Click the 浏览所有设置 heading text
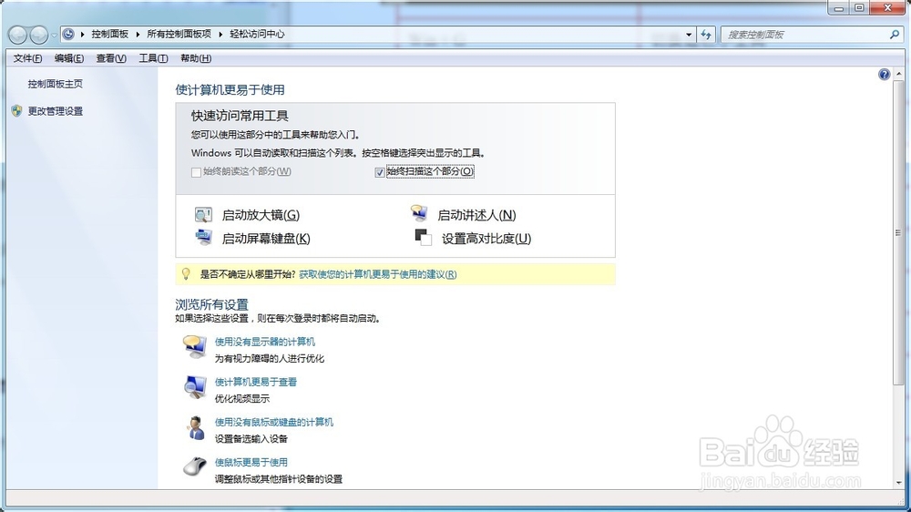 [212, 304]
